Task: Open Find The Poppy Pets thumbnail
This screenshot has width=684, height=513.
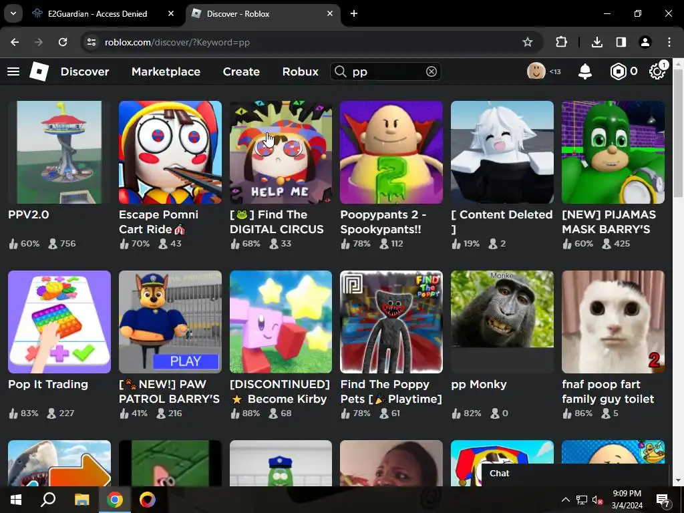Action: click(x=391, y=322)
